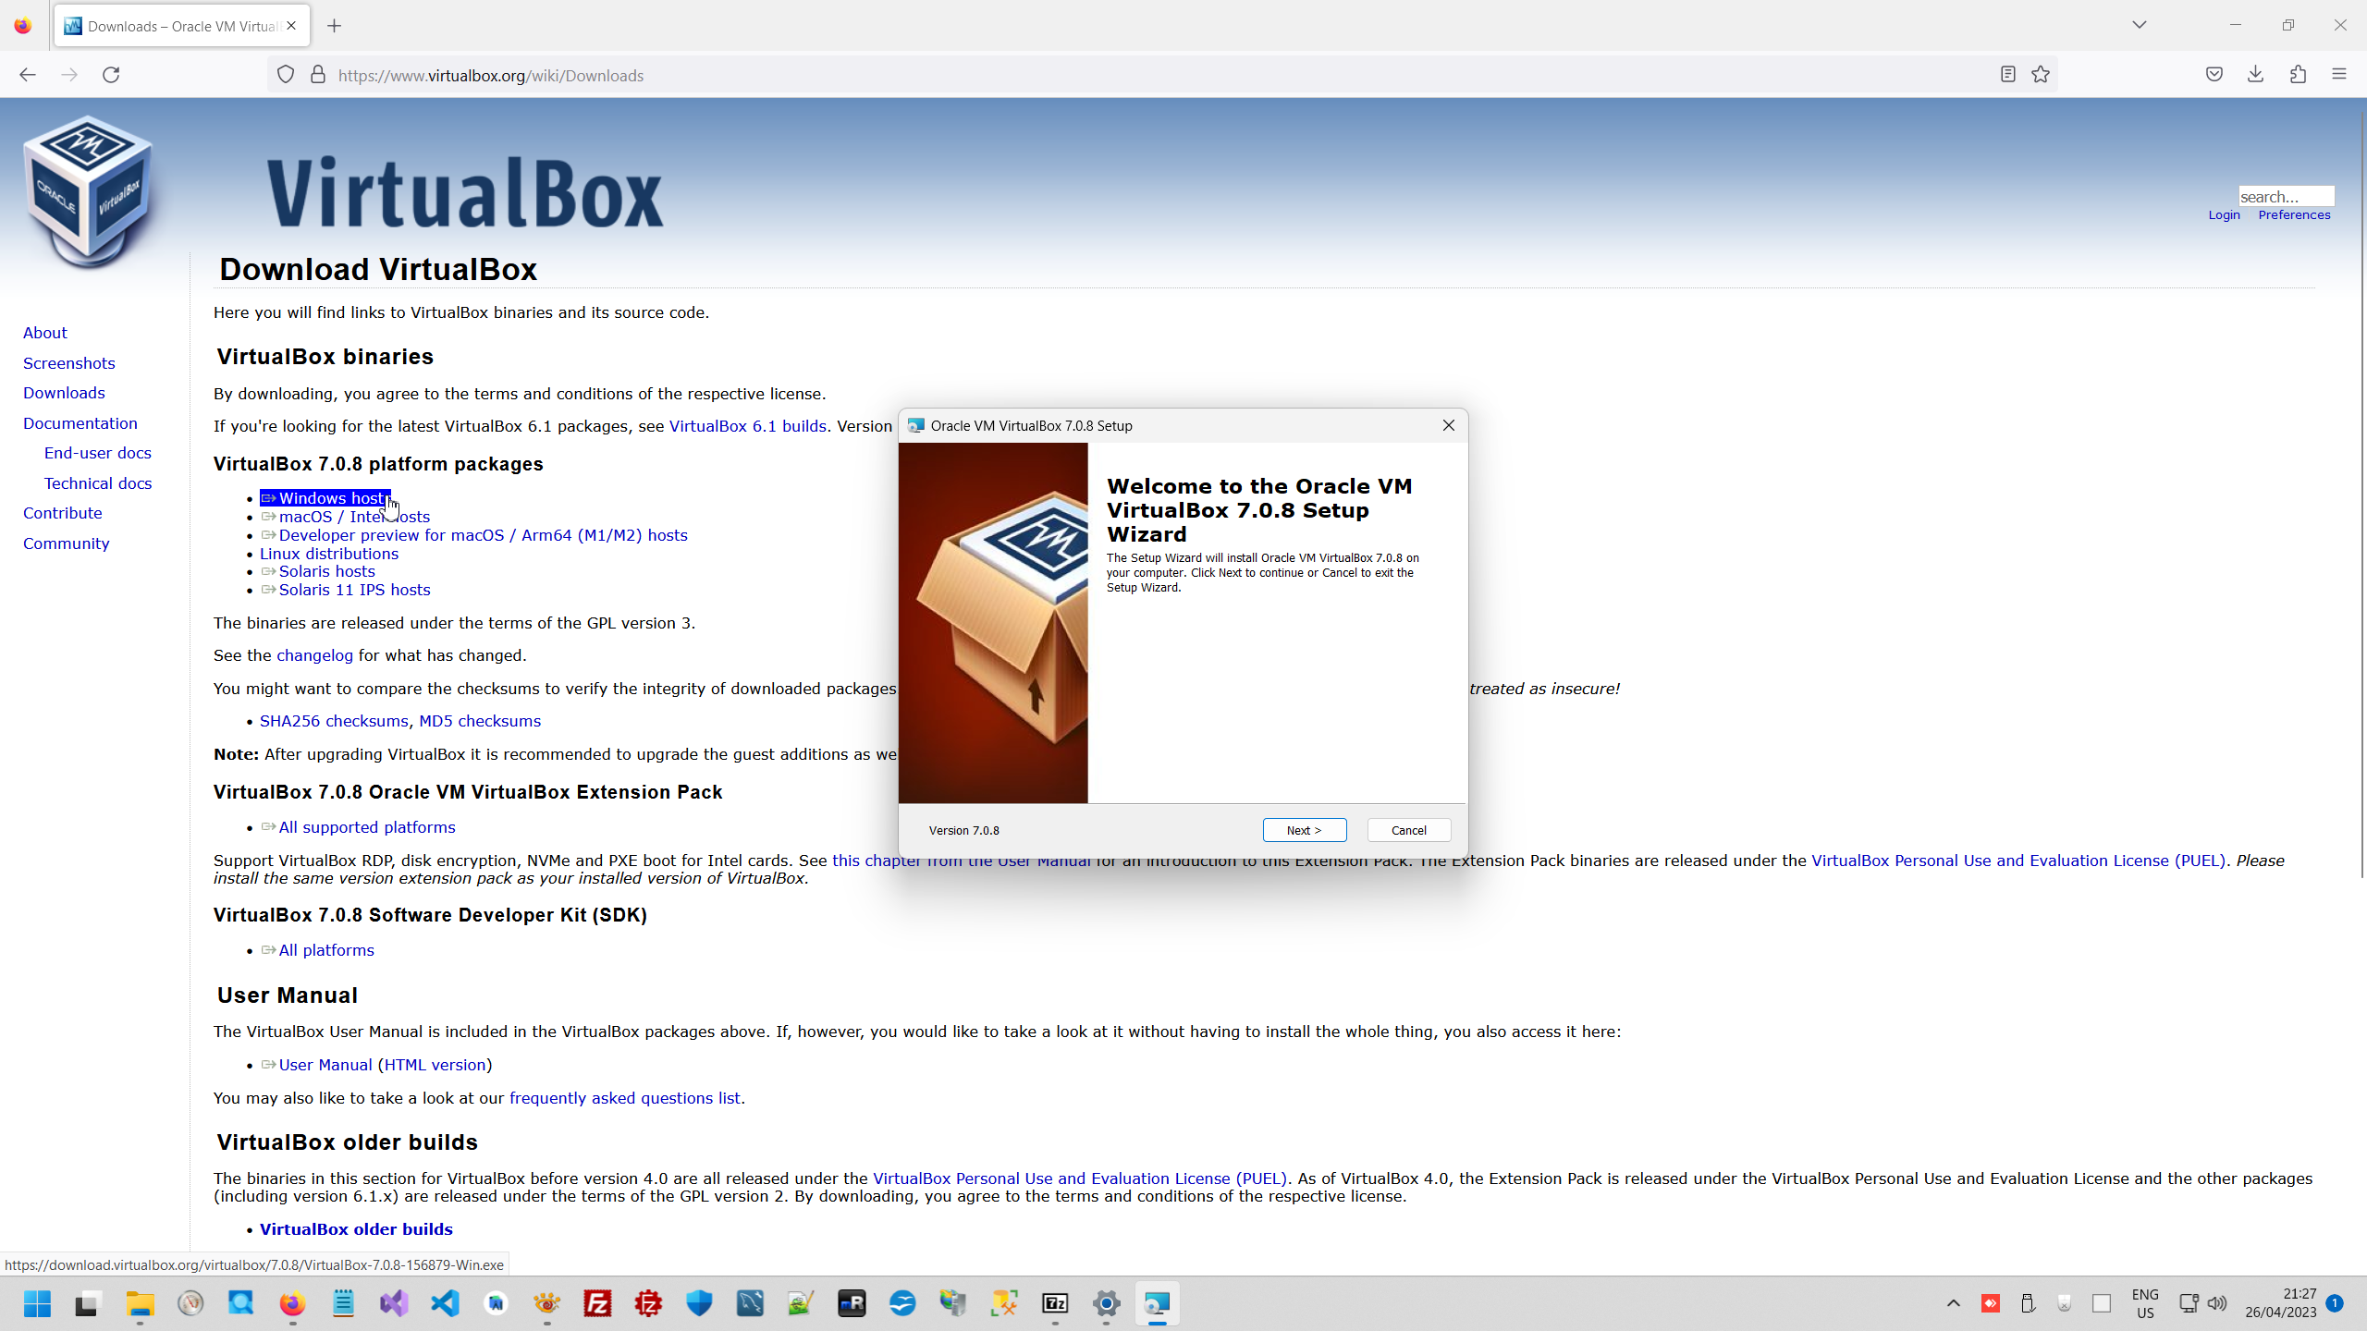The height and width of the screenshot is (1331, 2367).
Task: Open Firefox downloads panel icon
Action: coord(2255,75)
